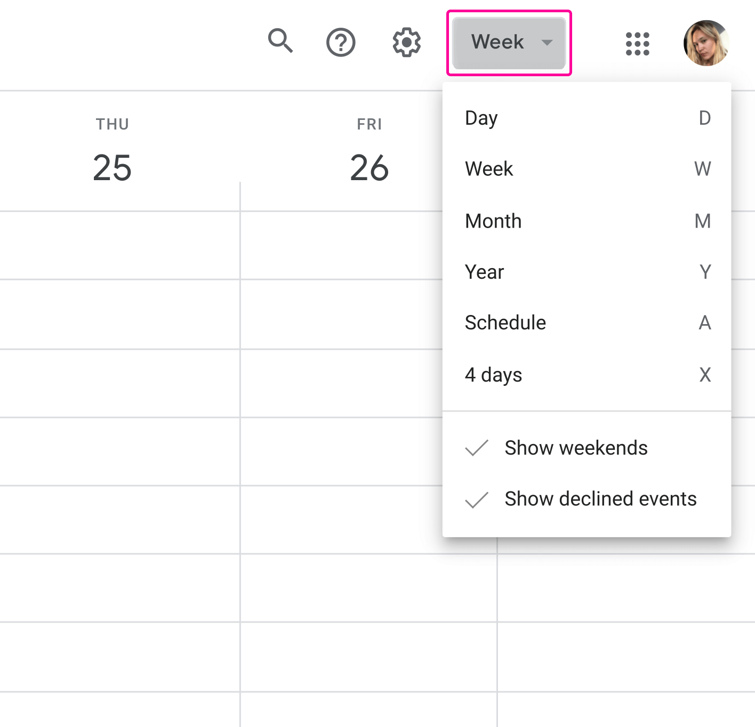Collapse the view selector menu

[508, 43]
